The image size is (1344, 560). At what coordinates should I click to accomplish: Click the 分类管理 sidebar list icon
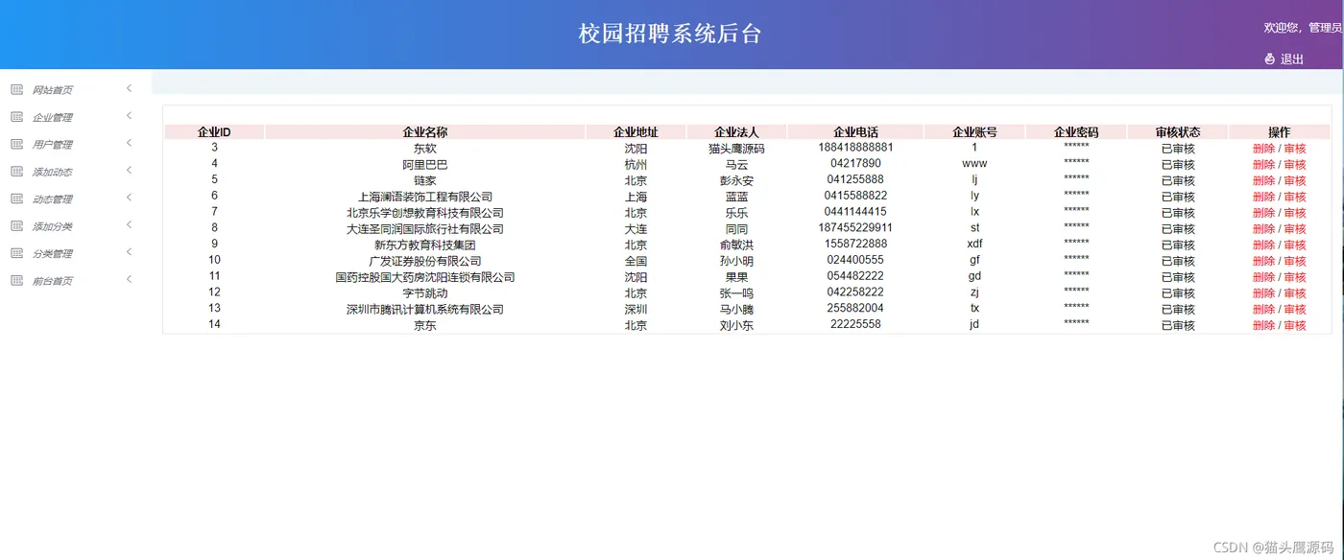[16, 252]
